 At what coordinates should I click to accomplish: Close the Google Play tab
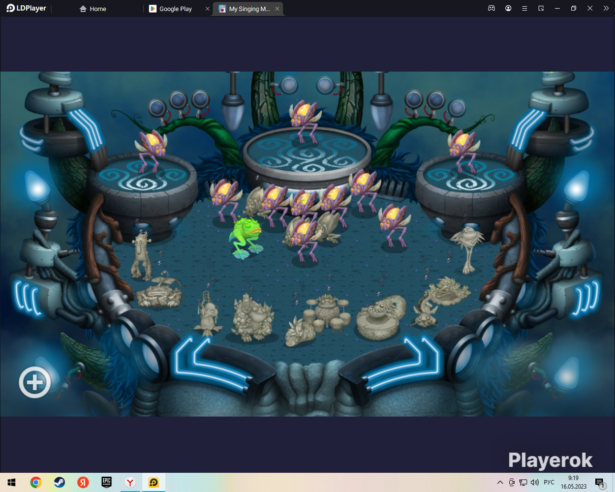click(x=207, y=9)
